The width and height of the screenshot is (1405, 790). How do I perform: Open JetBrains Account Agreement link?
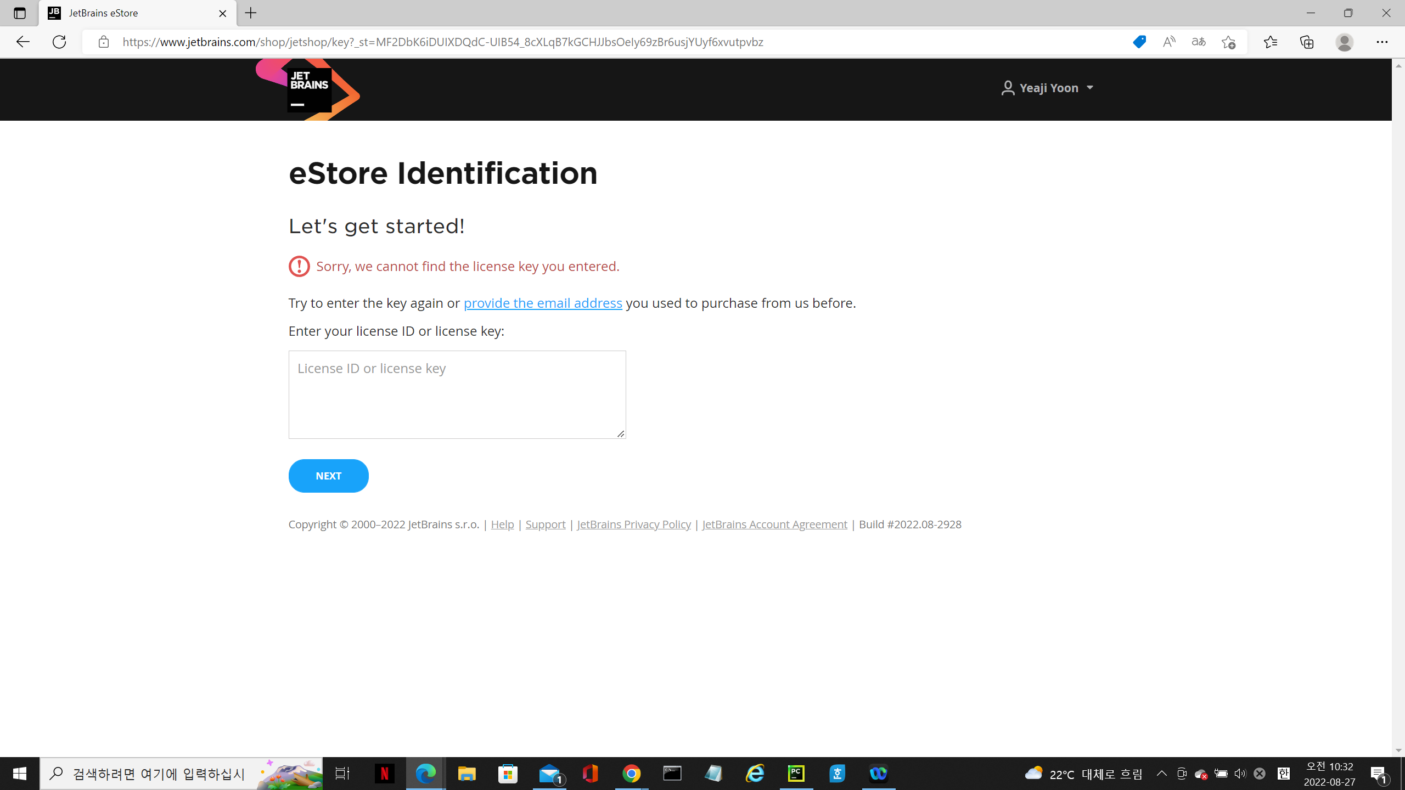[x=775, y=524]
